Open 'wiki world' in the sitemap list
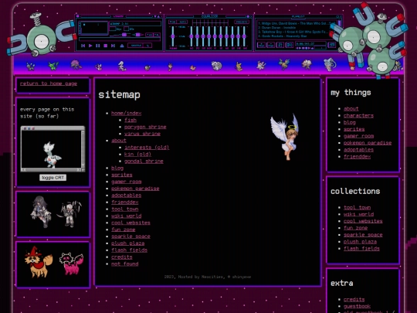This screenshot has height=313, width=417. click(x=127, y=216)
